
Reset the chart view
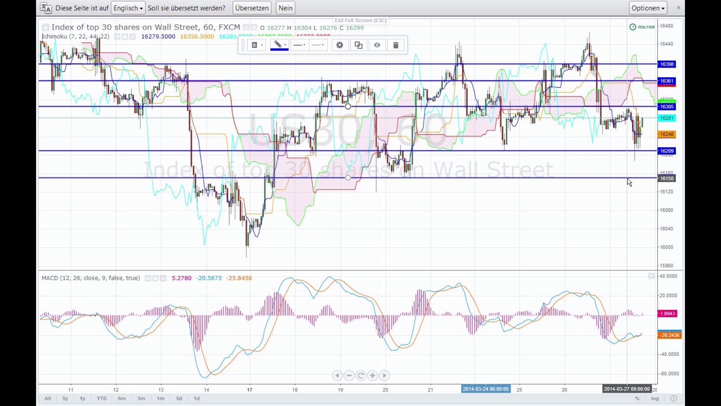pyautogui.click(x=360, y=376)
